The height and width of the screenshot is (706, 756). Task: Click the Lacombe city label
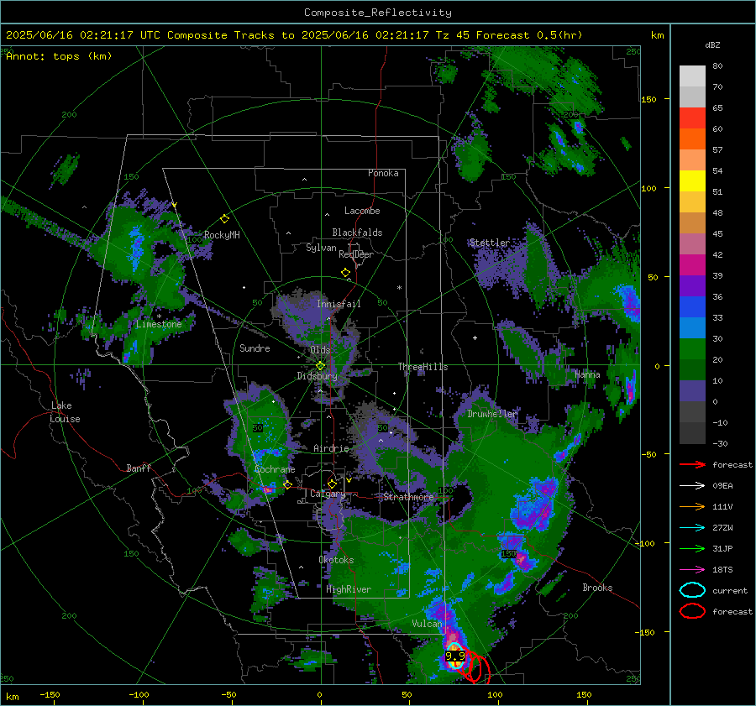(362, 211)
